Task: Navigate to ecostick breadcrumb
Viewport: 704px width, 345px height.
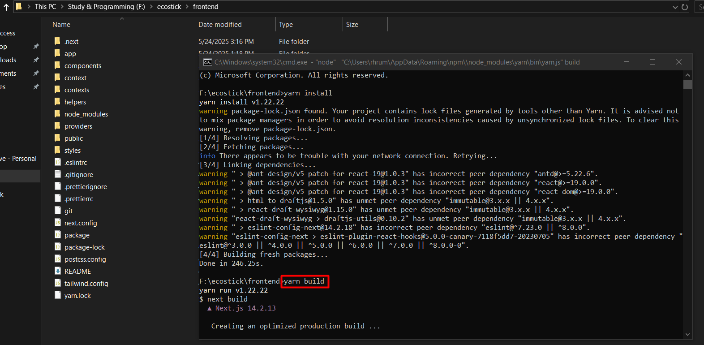Action: [169, 7]
